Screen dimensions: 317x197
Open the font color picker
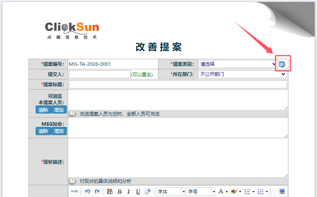click(x=223, y=192)
